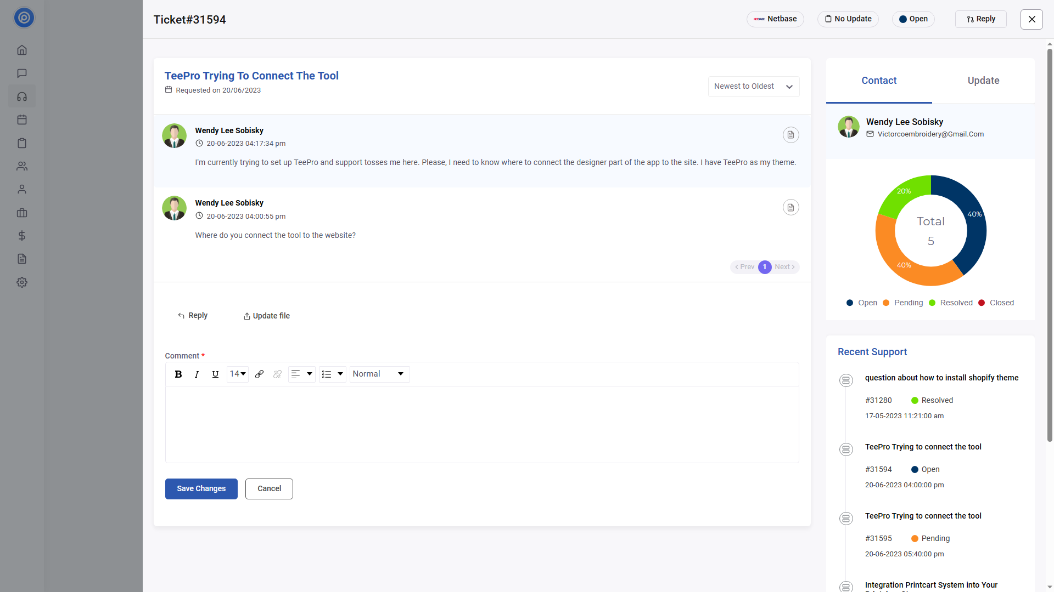Insert a hyperlink using the link icon
This screenshot has height=592, width=1054.
(260, 374)
